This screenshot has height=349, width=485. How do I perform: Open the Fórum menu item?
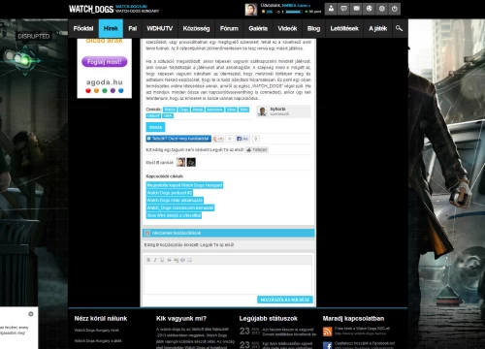click(229, 28)
